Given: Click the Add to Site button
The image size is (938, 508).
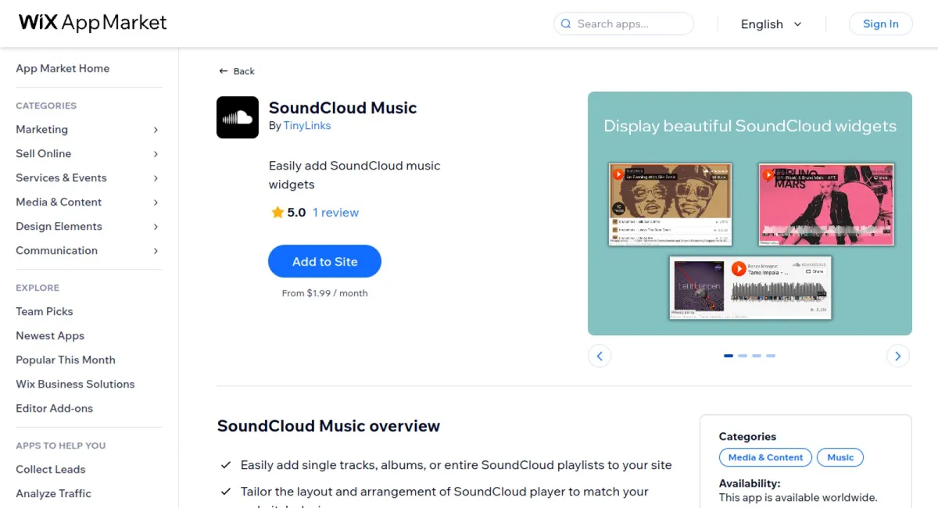Looking at the screenshot, I should (x=324, y=262).
